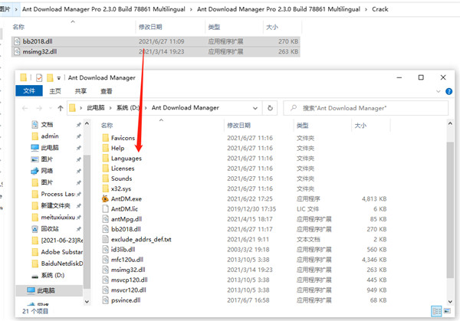Go forward with the forward arrow
Image resolution: width=460 pixels, height=321 pixels.
(39, 108)
